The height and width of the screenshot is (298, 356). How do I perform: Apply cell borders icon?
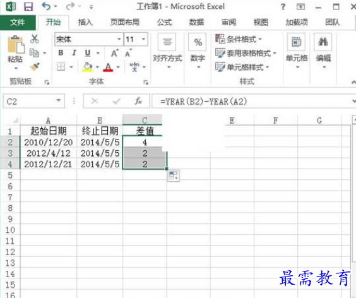pyautogui.click(x=61, y=67)
